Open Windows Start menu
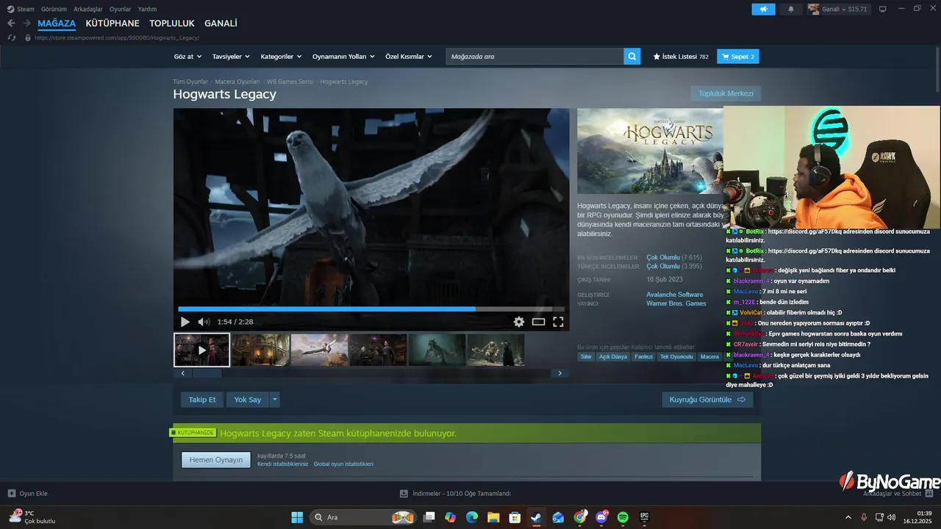This screenshot has width=941, height=529. [x=297, y=517]
